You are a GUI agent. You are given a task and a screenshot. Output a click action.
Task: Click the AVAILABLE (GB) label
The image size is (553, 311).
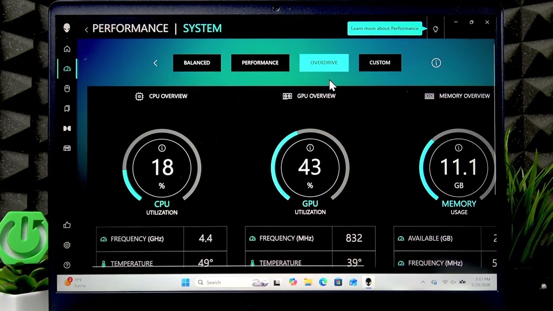[x=430, y=238]
